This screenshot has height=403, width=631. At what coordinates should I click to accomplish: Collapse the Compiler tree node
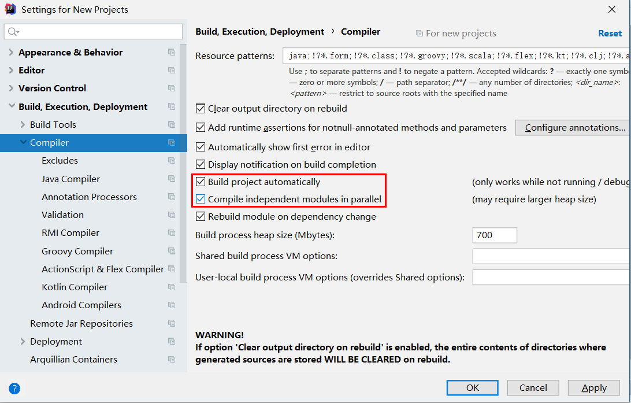click(23, 142)
